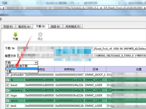146x109 pixels.
Task: Choose 全部格式化和下载 from the dropdown list
Action: point(22,66)
